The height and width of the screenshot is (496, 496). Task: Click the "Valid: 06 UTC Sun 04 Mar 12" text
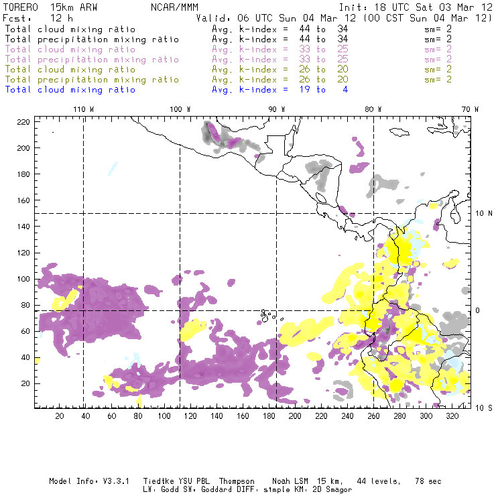(x=276, y=18)
